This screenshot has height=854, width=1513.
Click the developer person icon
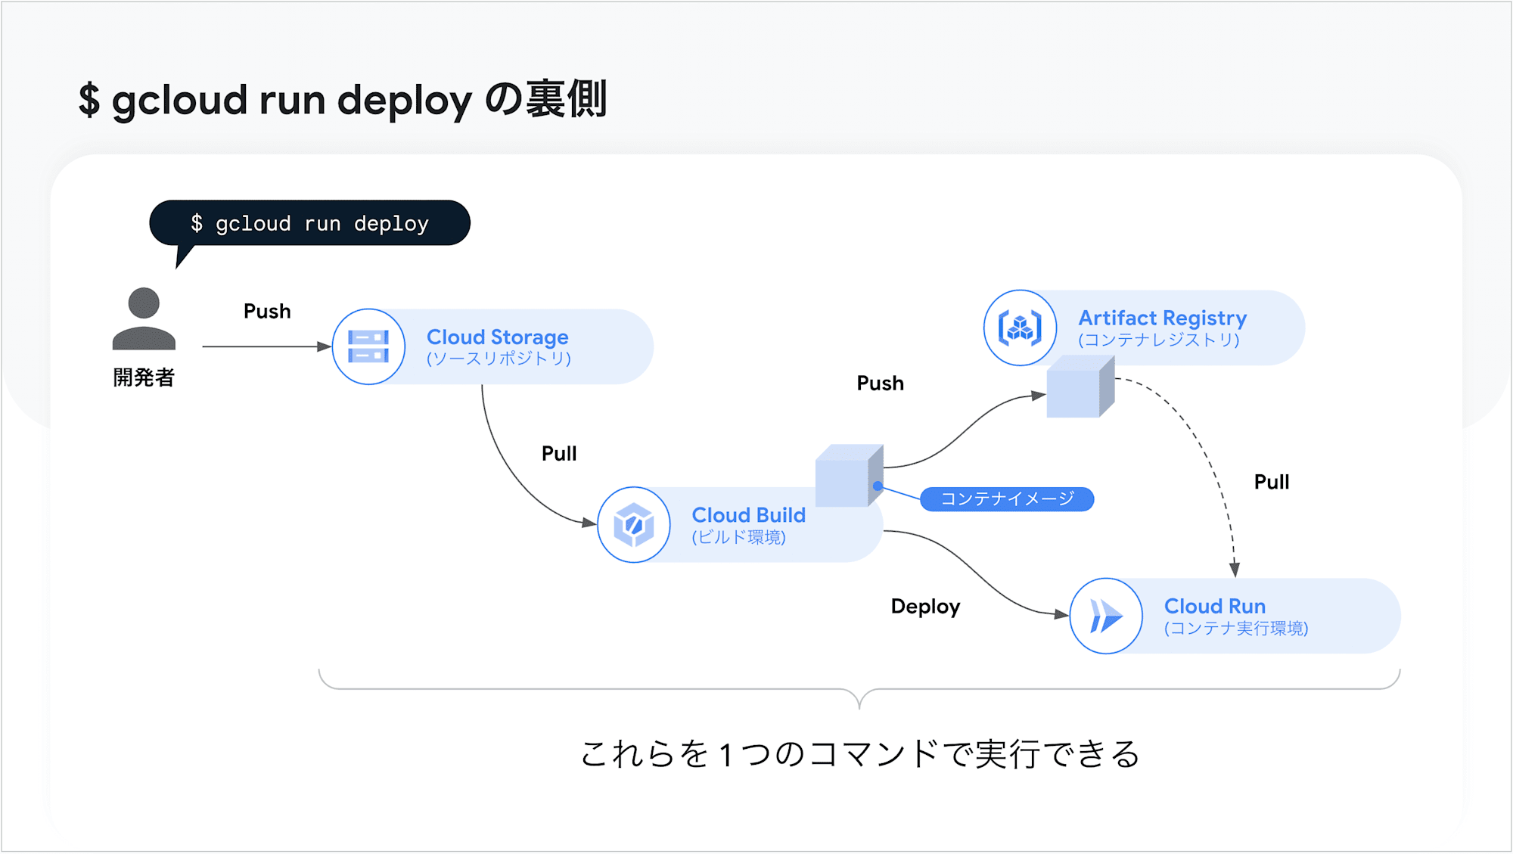coord(144,318)
